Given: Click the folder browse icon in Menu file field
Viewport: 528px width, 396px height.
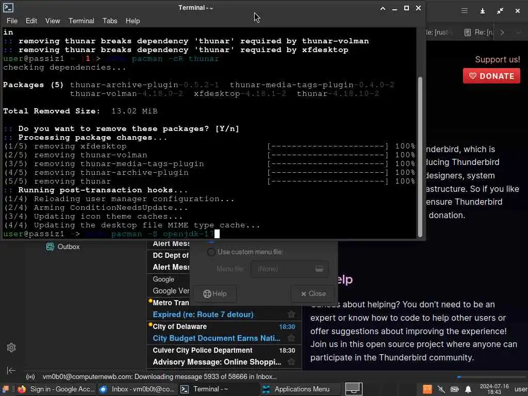Looking at the screenshot, I should 319,269.
